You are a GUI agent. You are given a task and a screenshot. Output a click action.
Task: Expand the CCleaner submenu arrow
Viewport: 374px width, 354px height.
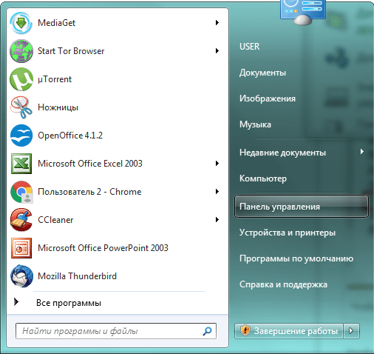[217, 220]
